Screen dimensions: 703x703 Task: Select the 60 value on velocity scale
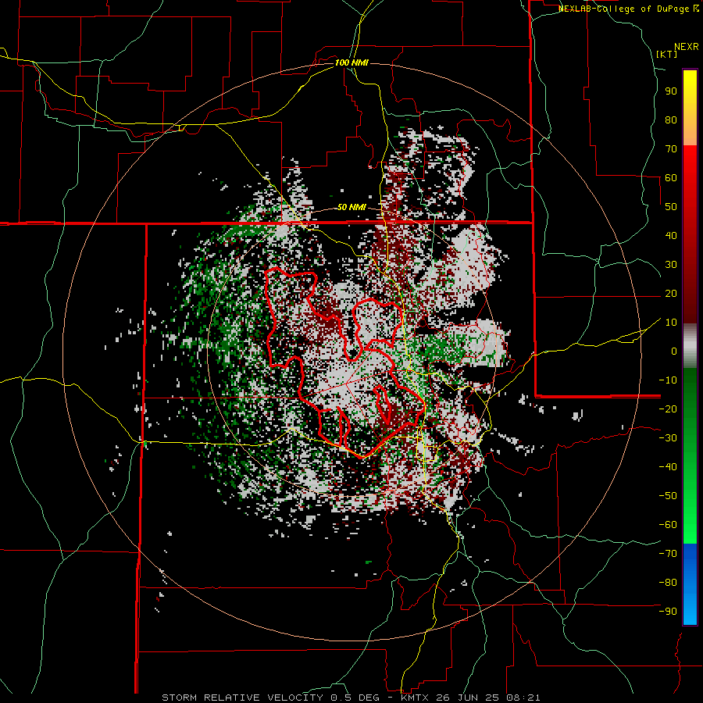tap(671, 177)
